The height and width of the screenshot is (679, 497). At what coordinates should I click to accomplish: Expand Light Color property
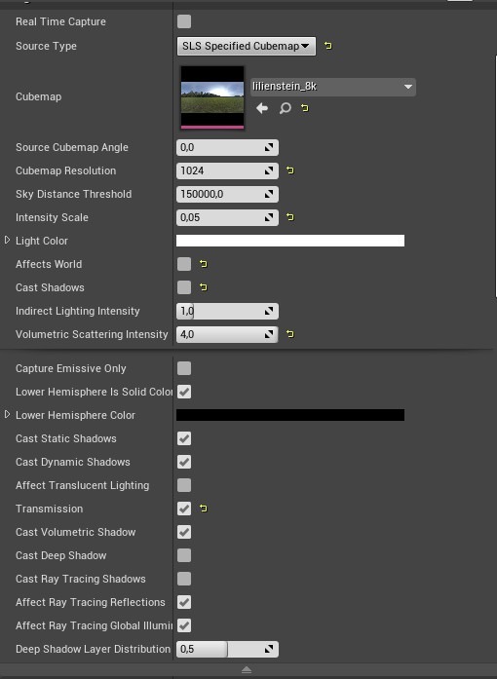coord(7,240)
